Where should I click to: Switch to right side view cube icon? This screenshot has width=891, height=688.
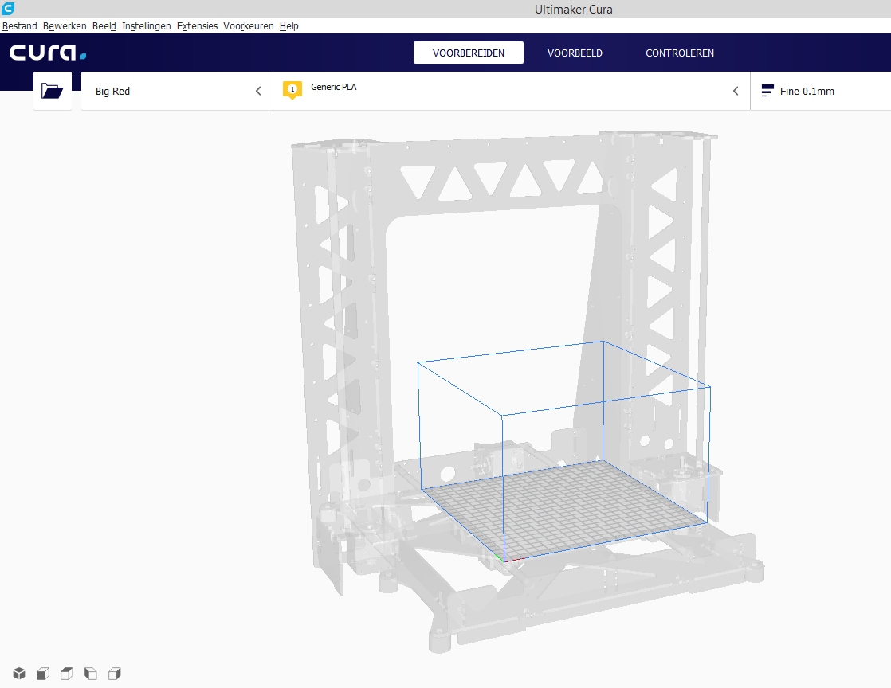coord(114,673)
